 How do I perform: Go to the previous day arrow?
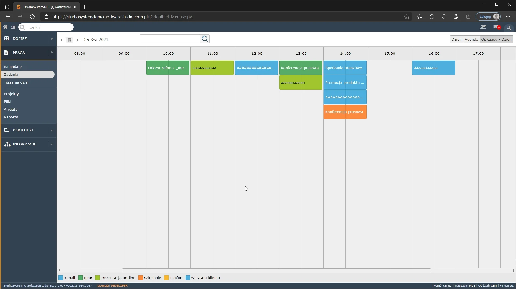point(61,40)
